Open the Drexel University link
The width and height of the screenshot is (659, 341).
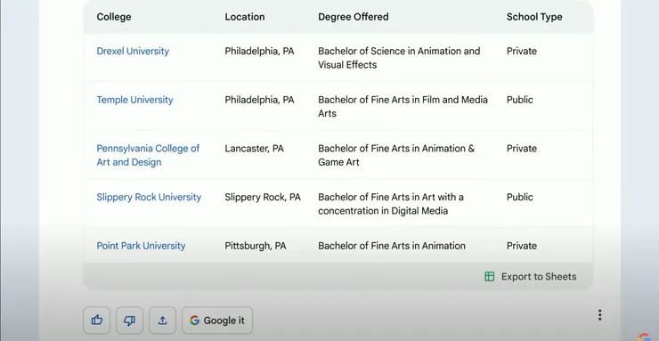click(133, 52)
